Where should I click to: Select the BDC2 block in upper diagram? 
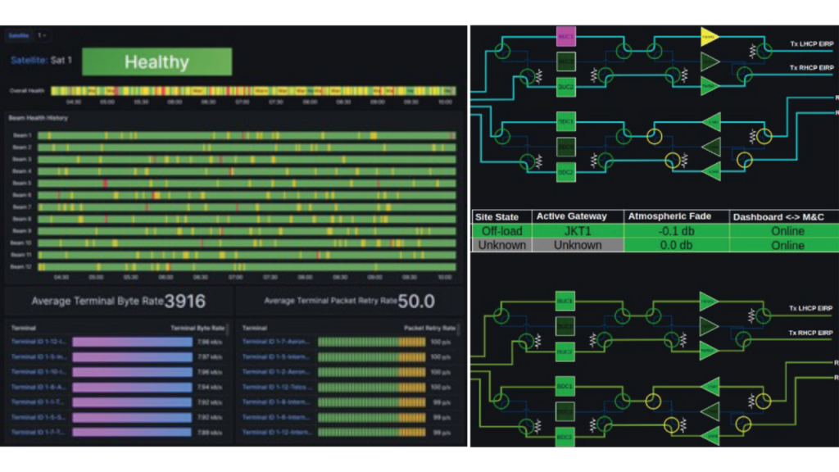565,172
